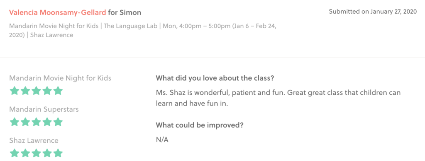Click third star under Mandarin Movie Night for Kids
425x161 pixels.
click(36, 91)
